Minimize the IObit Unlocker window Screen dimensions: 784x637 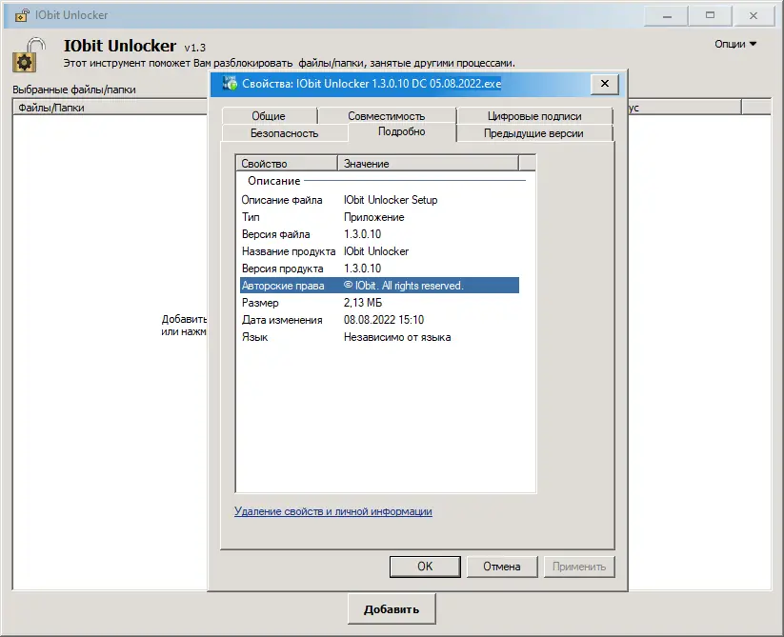click(x=667, y=16)
